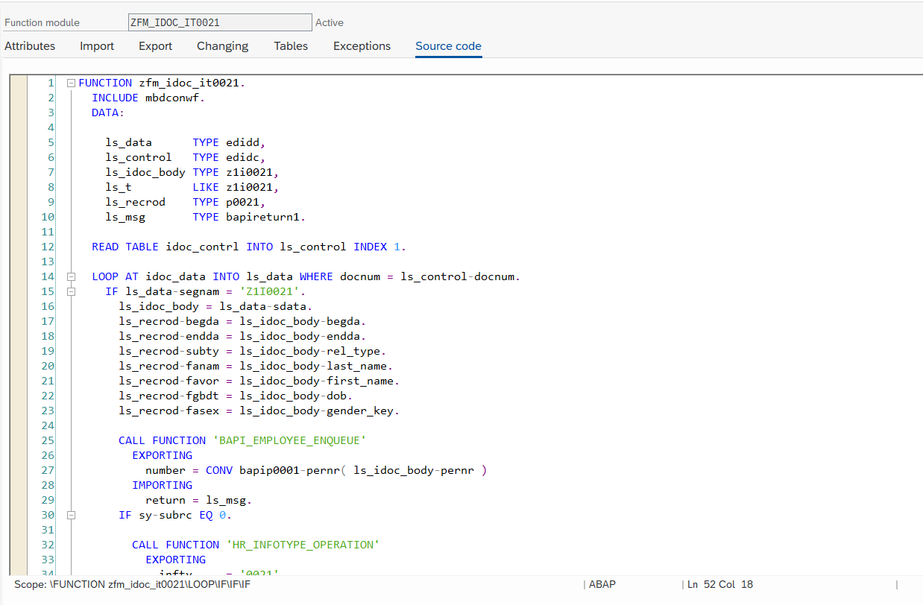The width and height of the screenshot is (923, 605).
Task: Select the Changing tab
Action: tap(222, 46)
